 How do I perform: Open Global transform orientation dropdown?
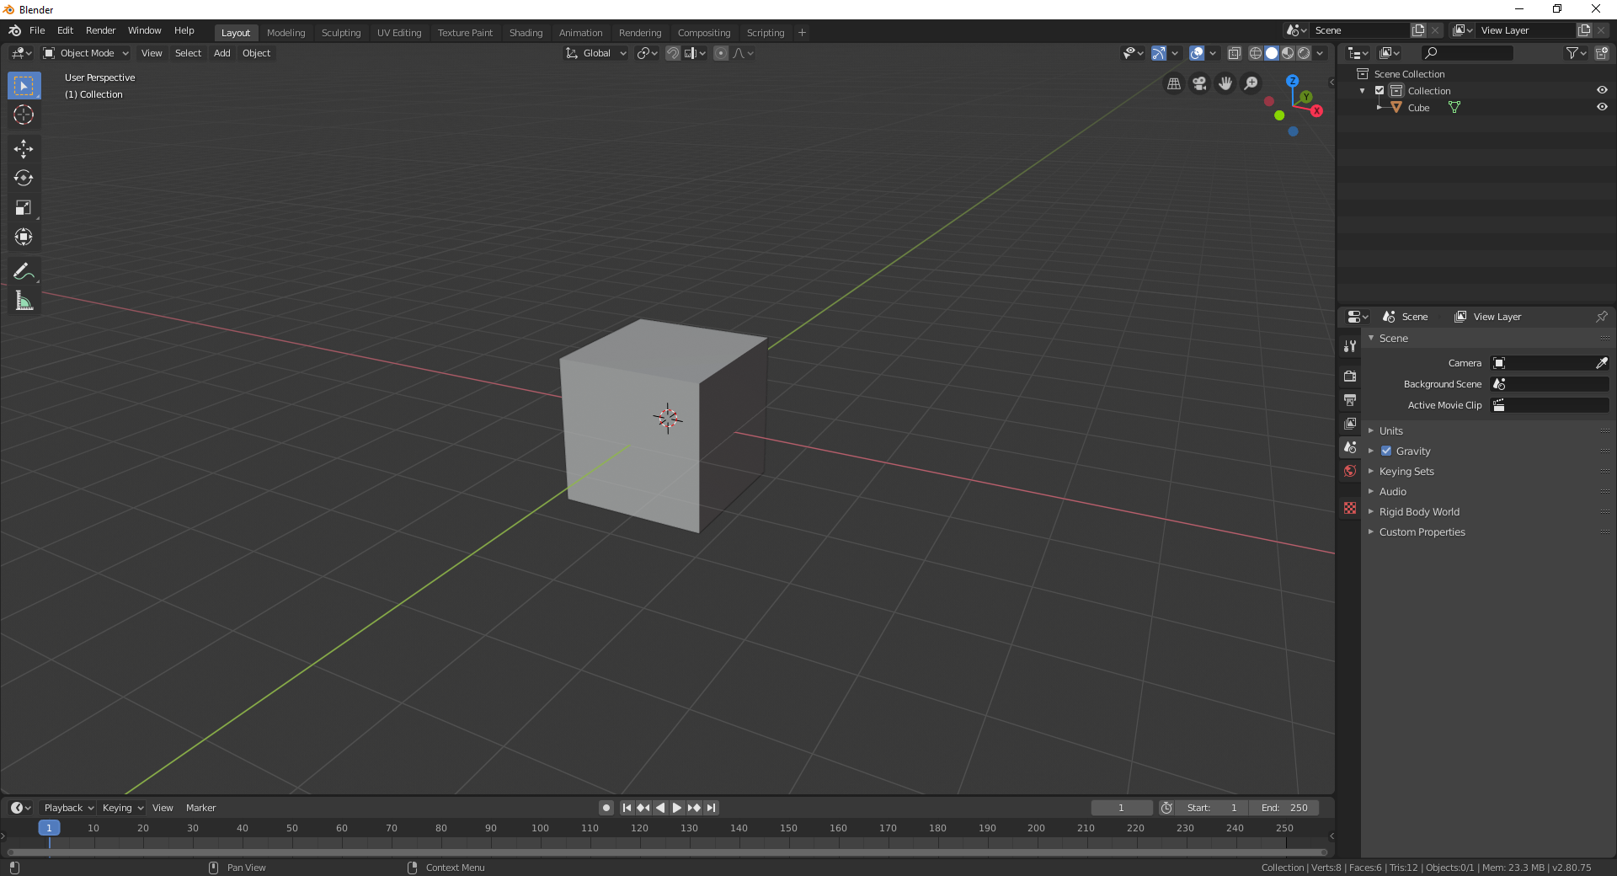596,53
